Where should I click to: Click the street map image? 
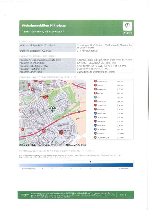point(52,113)
